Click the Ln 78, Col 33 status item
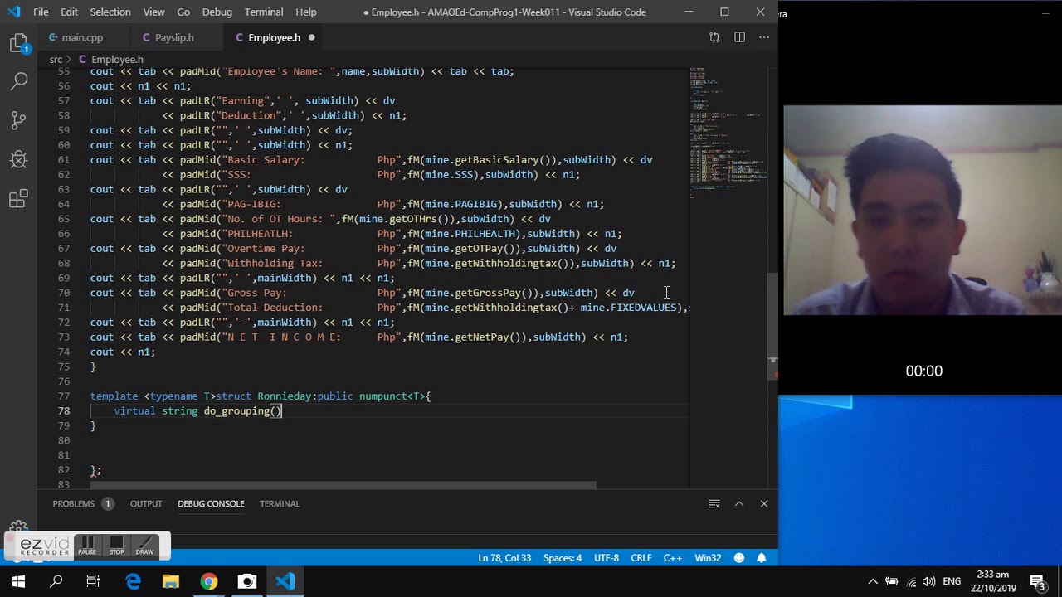 504,558
